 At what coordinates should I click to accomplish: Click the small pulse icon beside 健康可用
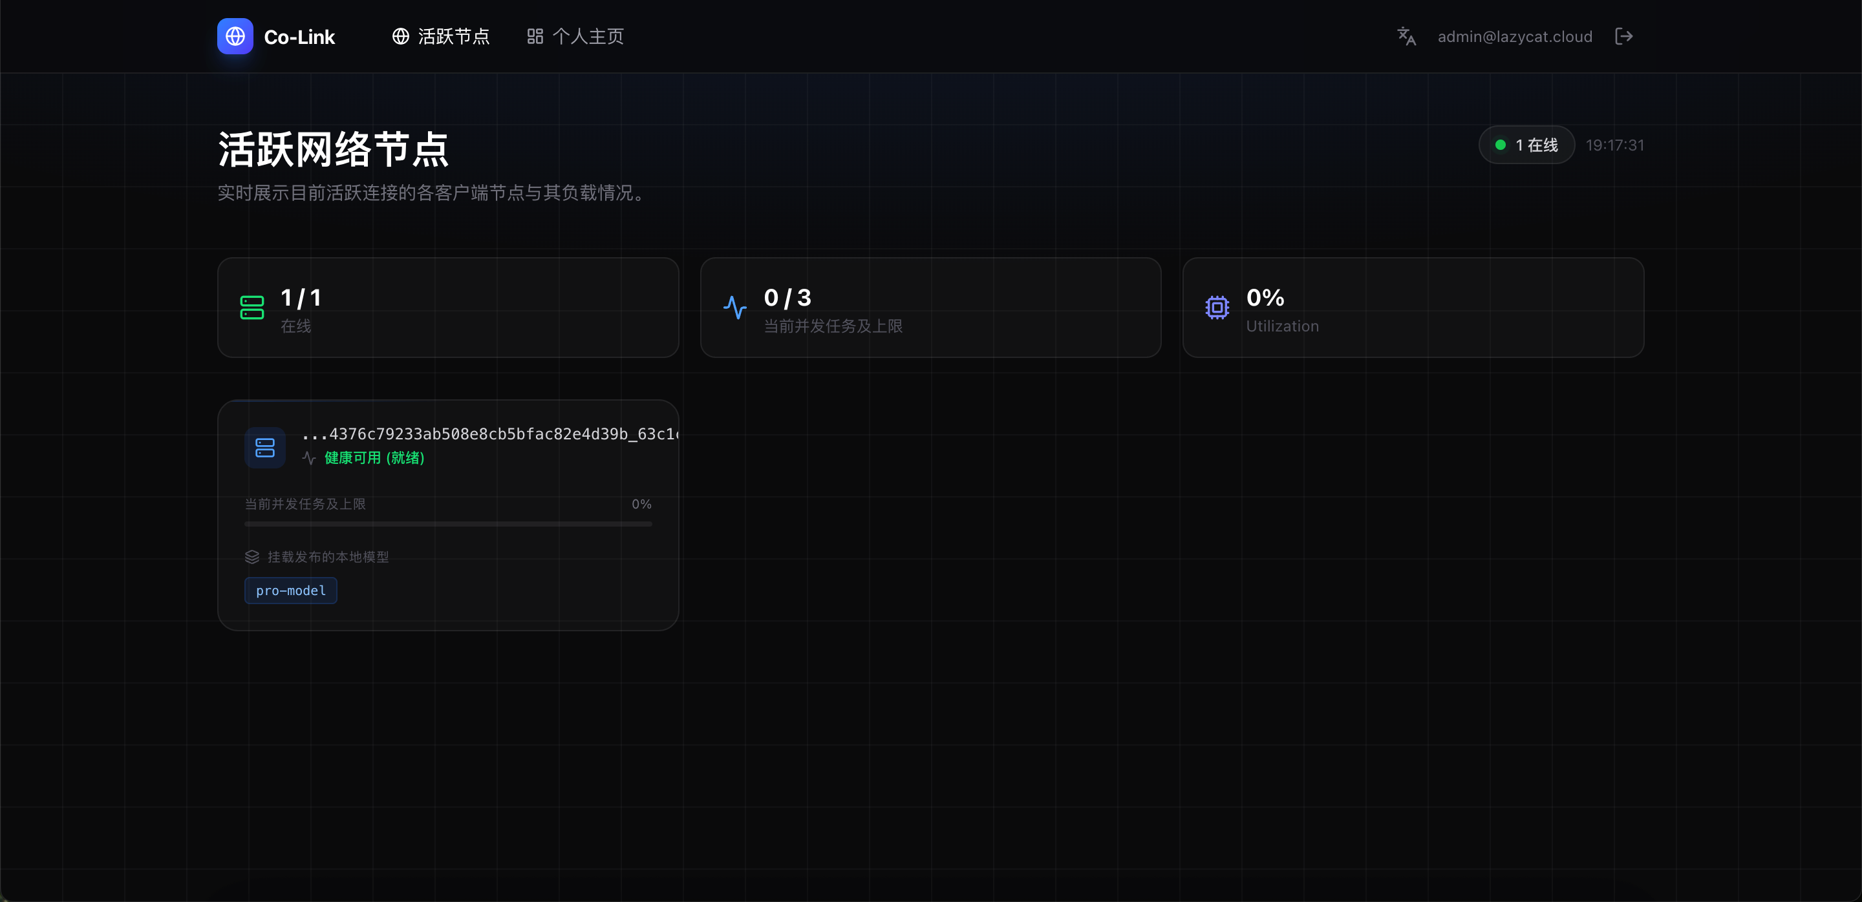pos(308,458)
